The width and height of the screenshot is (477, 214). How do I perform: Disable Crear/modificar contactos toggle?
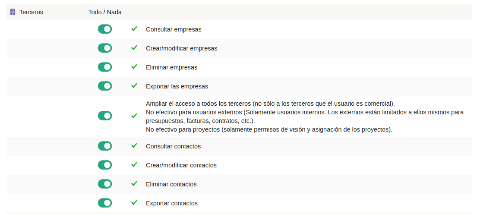tap(105, 165)
